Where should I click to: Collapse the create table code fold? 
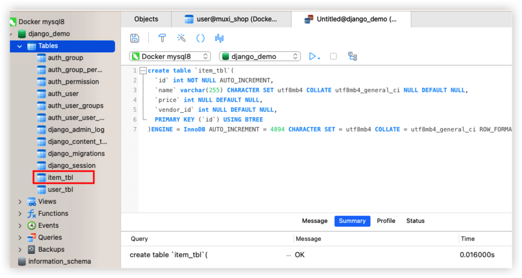coord(143,71)
